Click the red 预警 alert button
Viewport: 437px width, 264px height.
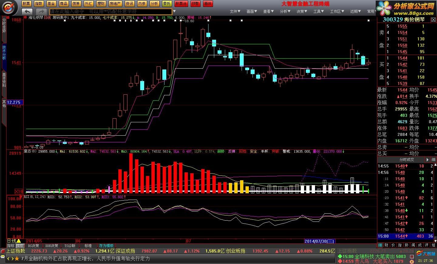(195, 4)
